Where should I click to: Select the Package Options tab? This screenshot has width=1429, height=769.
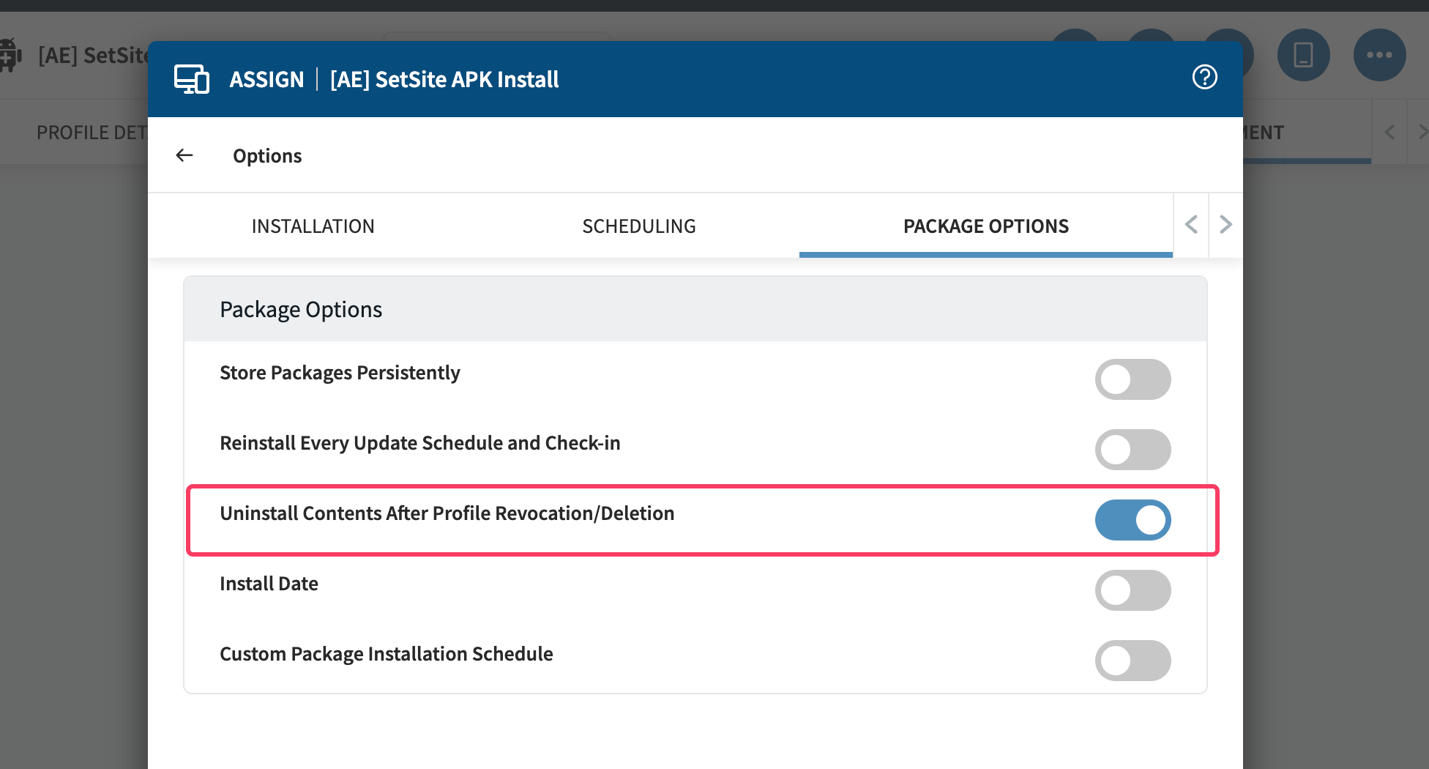pos(985,226)
